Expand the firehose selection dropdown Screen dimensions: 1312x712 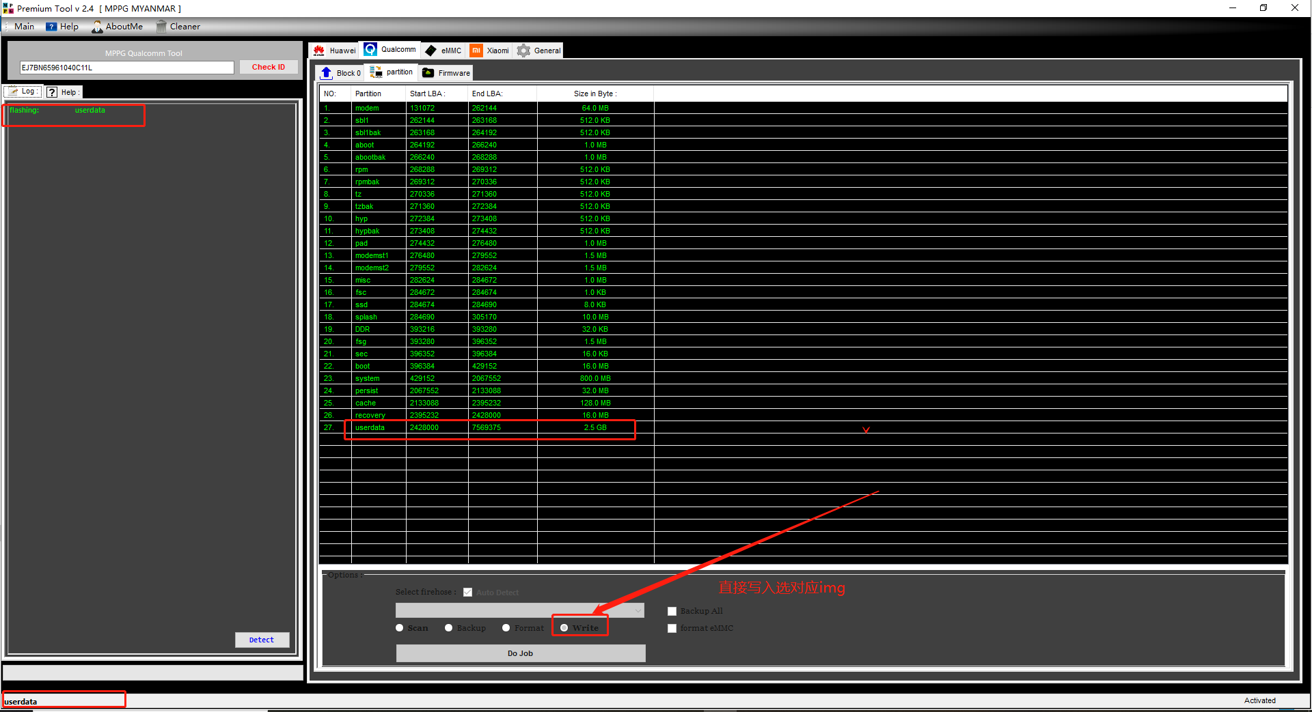(x=638, y=610)
